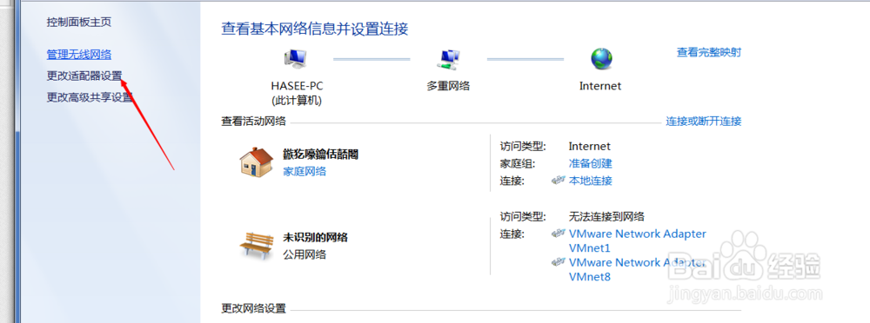Screen dimensions: 870x323
Task: Click the 多重网络 label
Action: pyautogui.click(x=448, y=86)
